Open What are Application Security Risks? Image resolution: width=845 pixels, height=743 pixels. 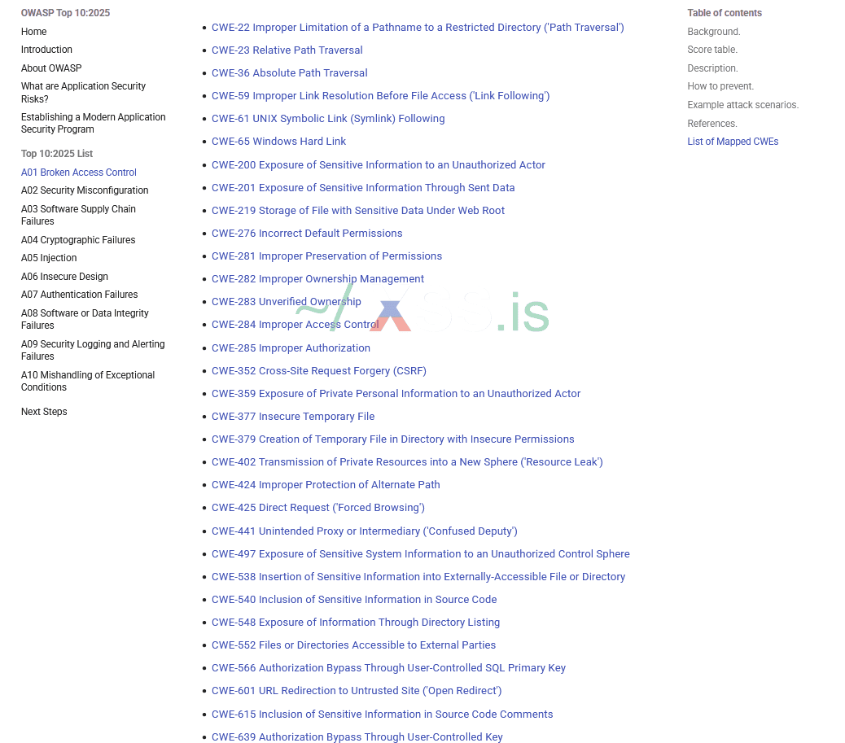(x=83, y=93)
